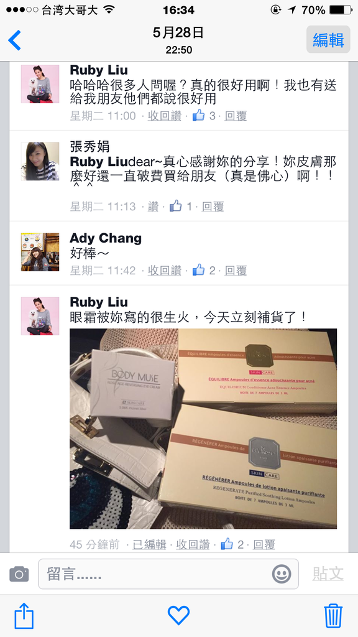Tap 貼文 to post the comment
358x637 pixels.
328,574
